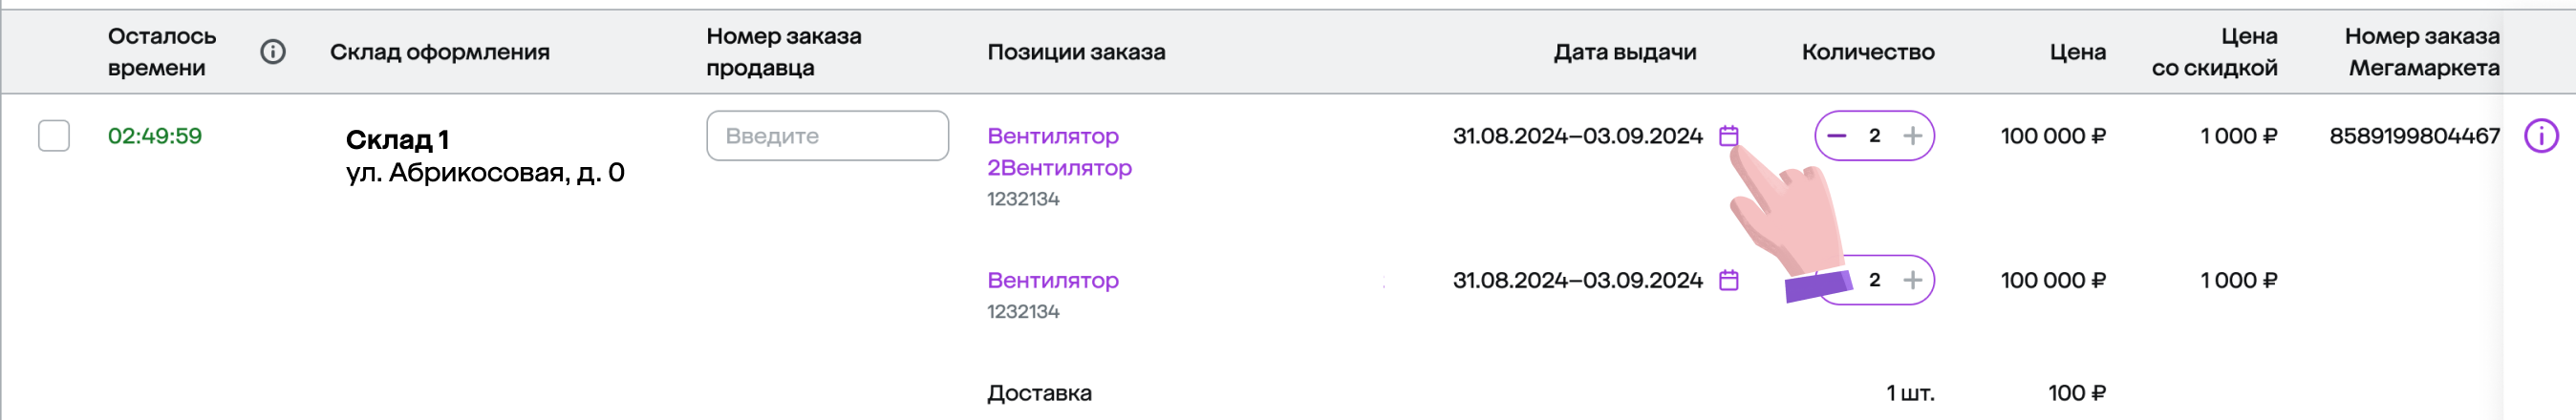Screen dimensions: 2576x420
Task: Increase quantity with plus in second row
Action: [x=1912, y=280]
